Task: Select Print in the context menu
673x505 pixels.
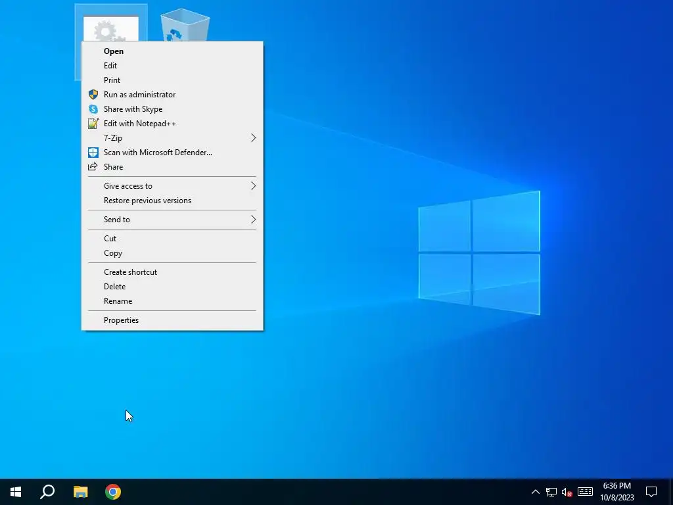Action: pos(172,80)
